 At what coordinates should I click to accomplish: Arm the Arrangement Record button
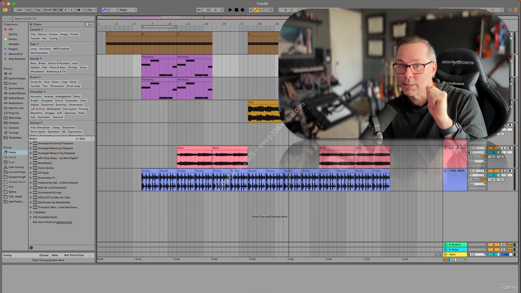243,10
